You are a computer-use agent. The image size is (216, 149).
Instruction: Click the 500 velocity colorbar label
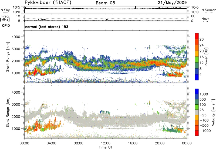tap(203, 99)
